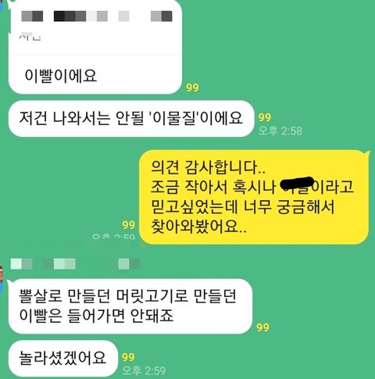
Task: Tap the blurred quoted sender name in reply bubble
Action: 97,16
